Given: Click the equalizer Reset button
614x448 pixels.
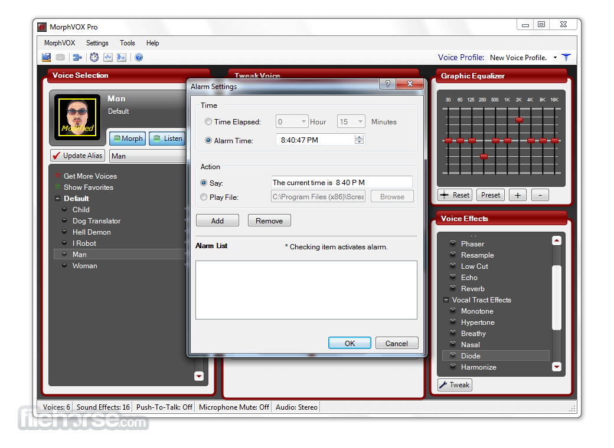Looking at the screenshot, I should 455,195.
